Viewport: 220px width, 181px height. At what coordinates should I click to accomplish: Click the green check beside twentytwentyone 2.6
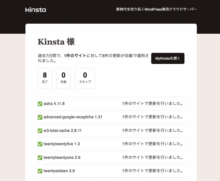[x=40, y=157]
